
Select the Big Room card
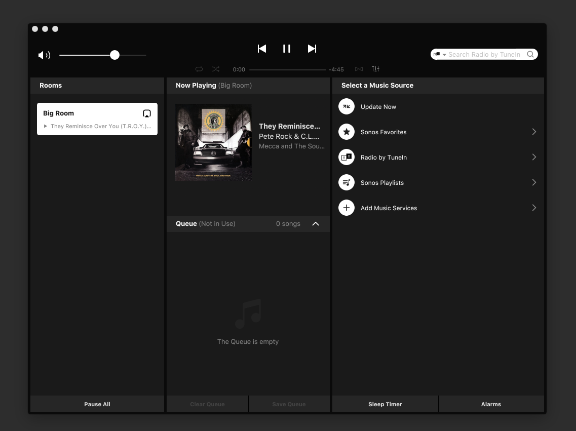97,119
